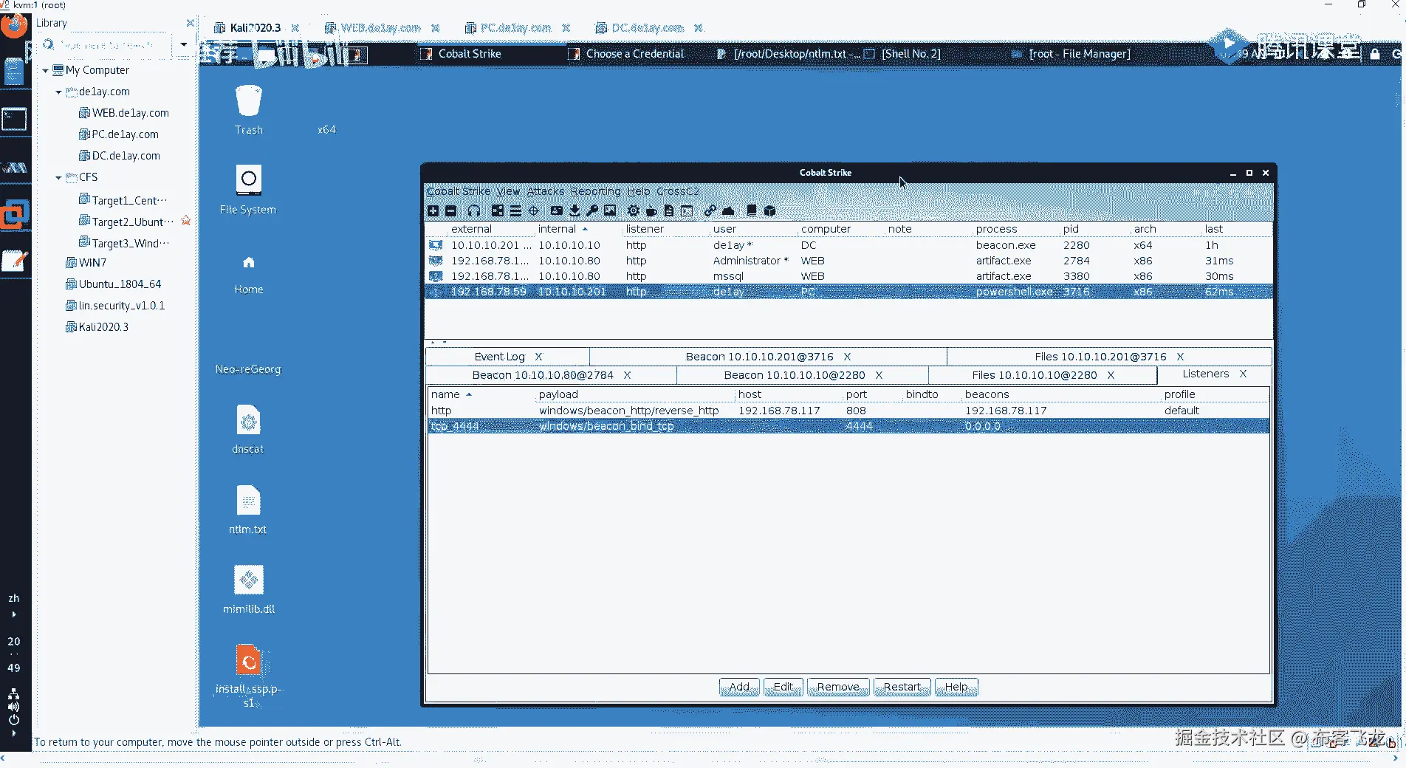The image size is (1406, 768).
Task: Collapse the CFS folder in Library
Action: [58, 178]
